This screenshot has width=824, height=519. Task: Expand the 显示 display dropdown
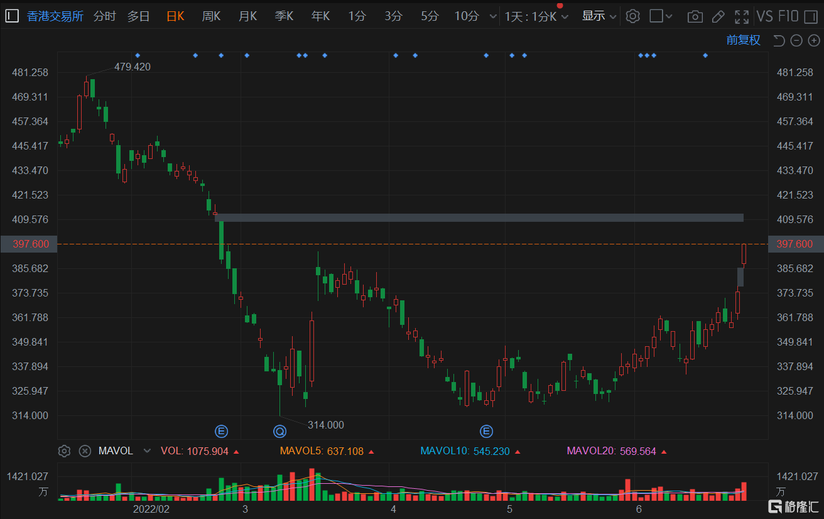599,16
